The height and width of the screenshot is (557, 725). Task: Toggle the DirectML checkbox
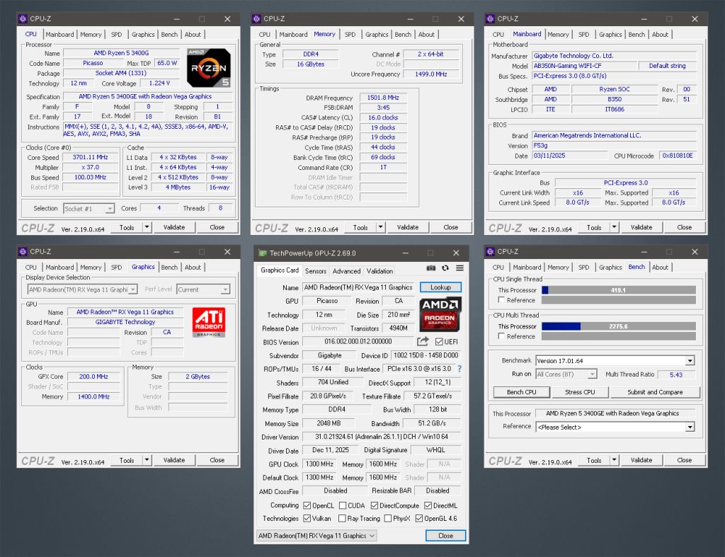pos(428,505)
